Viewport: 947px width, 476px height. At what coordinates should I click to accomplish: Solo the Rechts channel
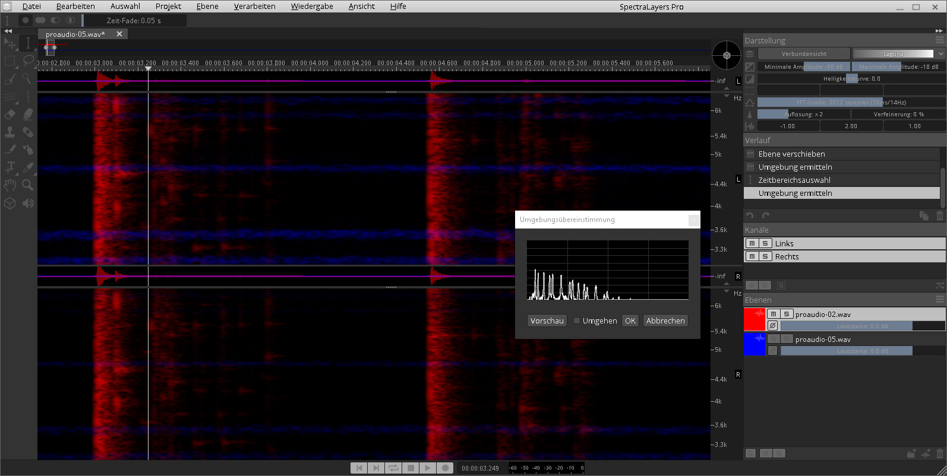click(765, 256)
